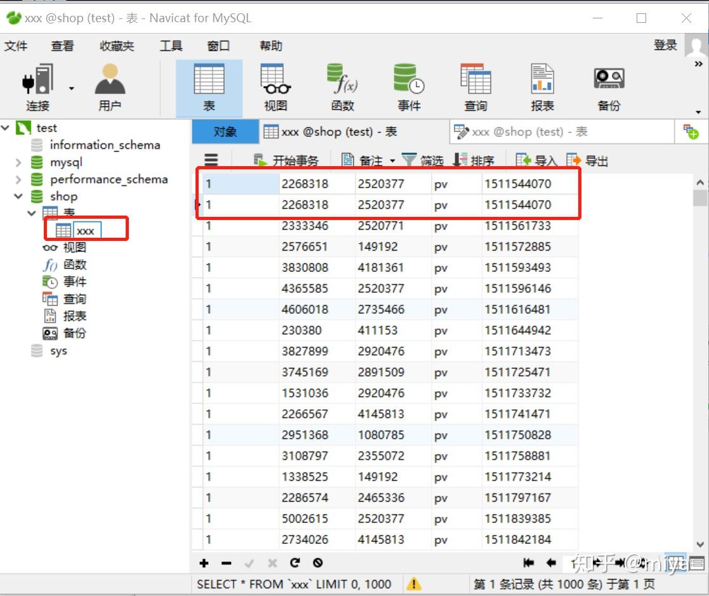Expand the mysql database node
The image size is (709, 596).
tap(18, 162)
